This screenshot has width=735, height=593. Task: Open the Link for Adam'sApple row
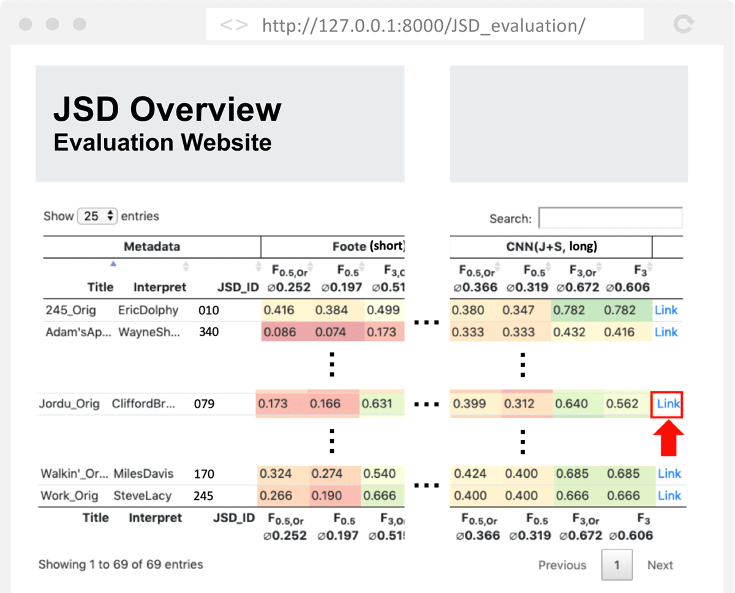pyautogui.click(x=666, y=332)
